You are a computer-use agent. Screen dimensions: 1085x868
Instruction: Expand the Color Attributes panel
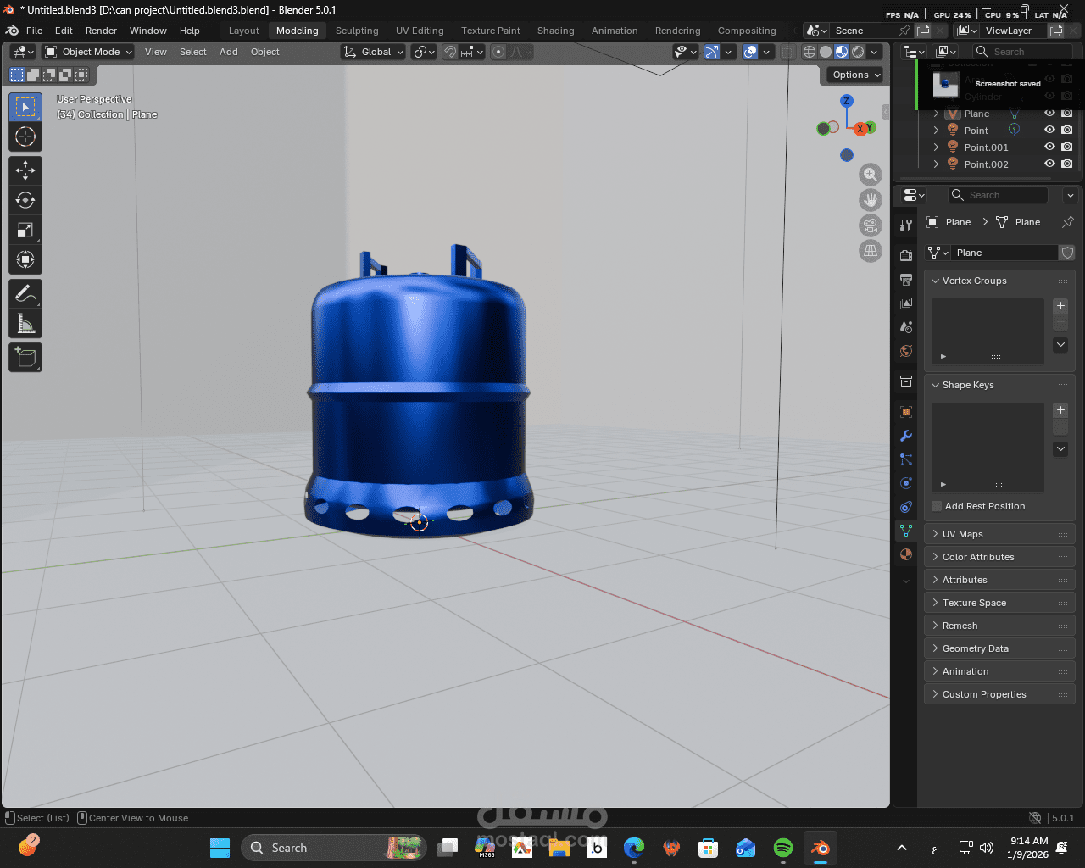(935, 557)
